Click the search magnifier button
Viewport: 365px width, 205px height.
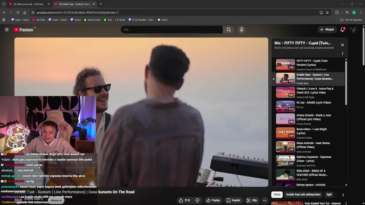229,30
